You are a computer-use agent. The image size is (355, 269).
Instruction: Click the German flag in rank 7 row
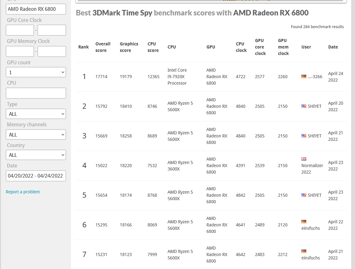pos(303,251)
